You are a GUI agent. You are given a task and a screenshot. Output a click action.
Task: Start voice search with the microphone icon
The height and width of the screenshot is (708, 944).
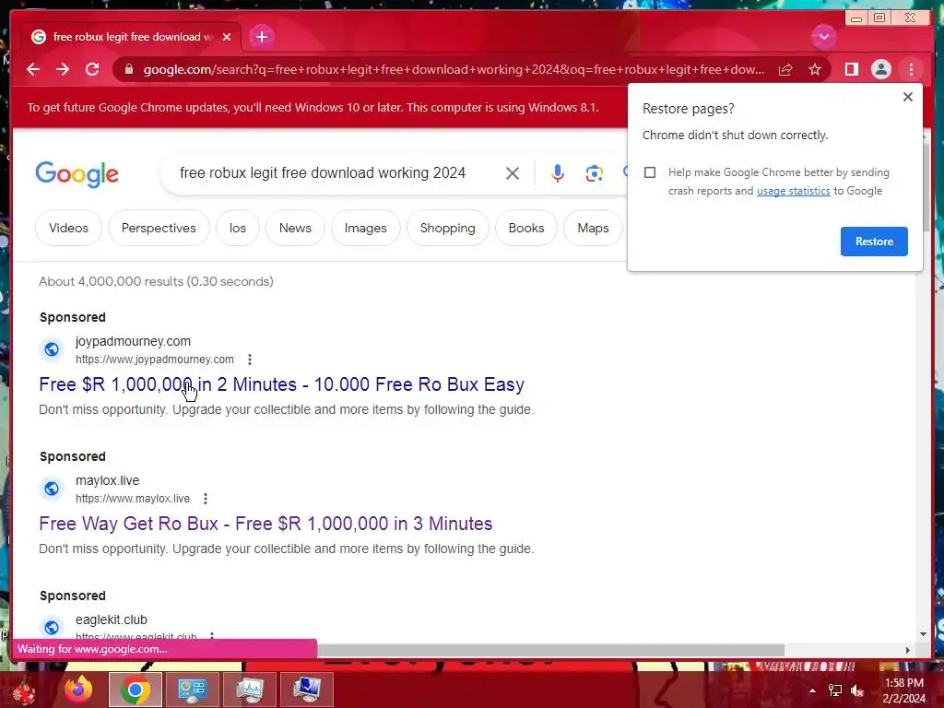(x=558, y=173)
